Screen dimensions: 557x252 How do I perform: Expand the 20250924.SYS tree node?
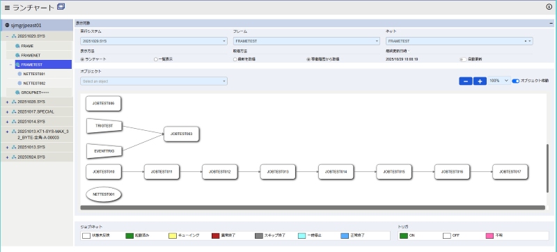point(7,157)
